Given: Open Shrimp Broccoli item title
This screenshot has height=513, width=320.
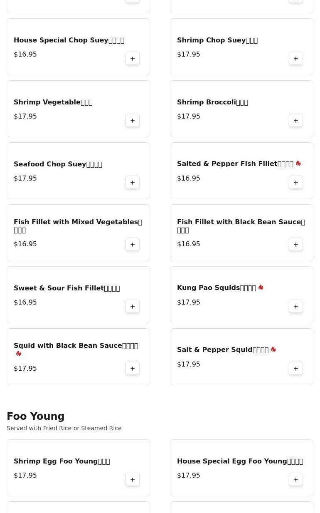Looking at the screenshot, I should click(212, 102).
